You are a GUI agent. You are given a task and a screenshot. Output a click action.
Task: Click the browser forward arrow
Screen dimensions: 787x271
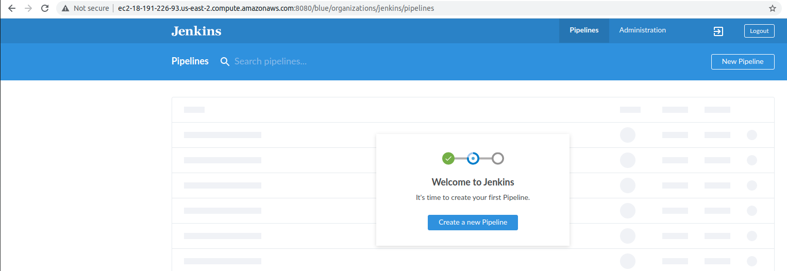pyautogui.click(x=28, y=8)
